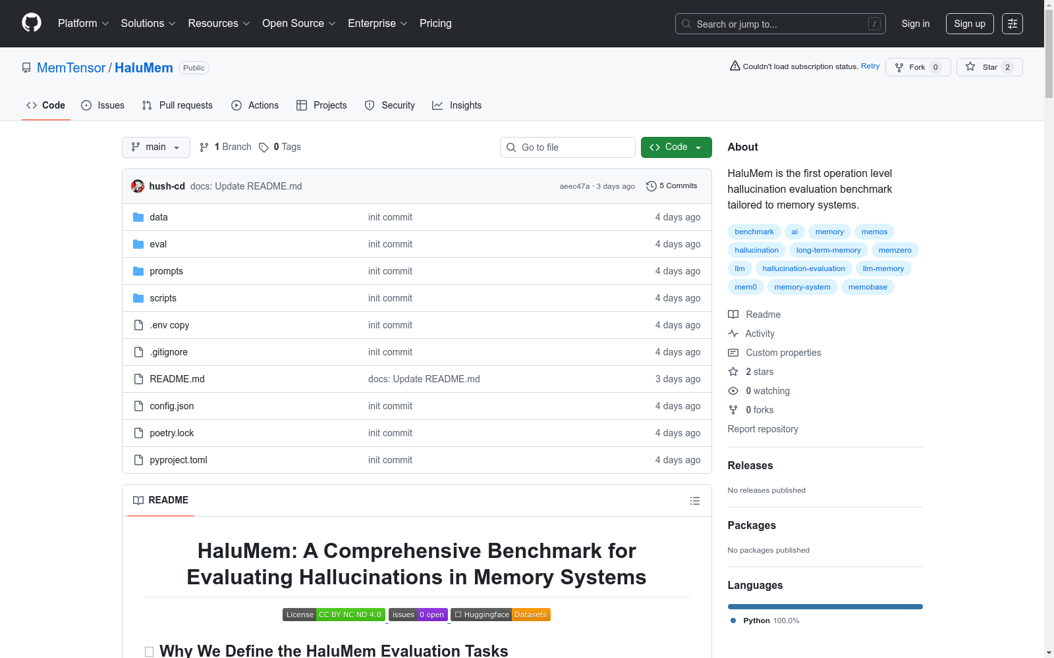Switch to the Insights tab
This screenshot has height=658, width=1054.
coord(457,105)
